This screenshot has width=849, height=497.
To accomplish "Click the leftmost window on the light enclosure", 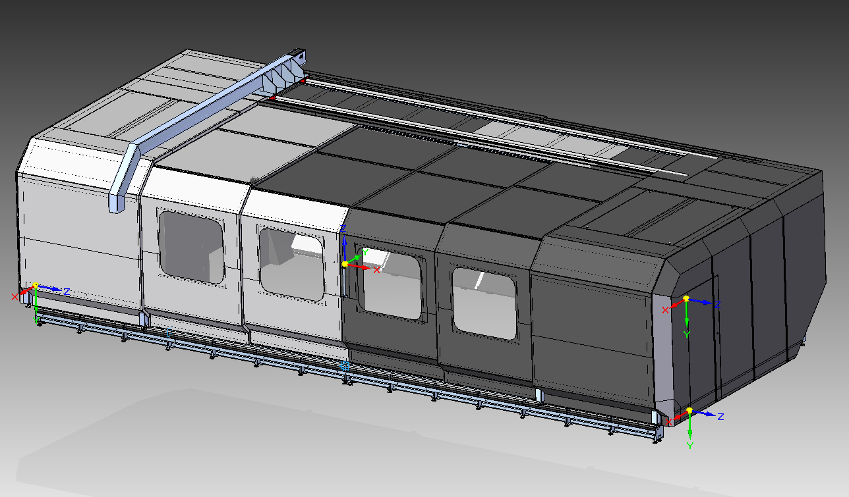I will pyautogui.click(x=191, y=247).
